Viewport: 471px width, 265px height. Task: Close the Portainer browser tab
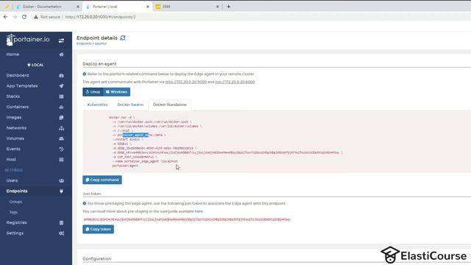click(147, 7)
